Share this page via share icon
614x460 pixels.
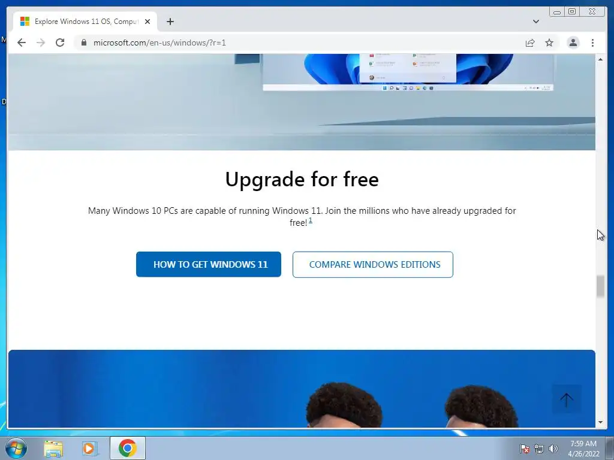(530, 43)
